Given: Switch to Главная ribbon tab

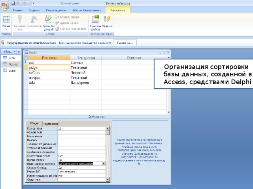Looking at the screenshot, I should coord(18,10).
